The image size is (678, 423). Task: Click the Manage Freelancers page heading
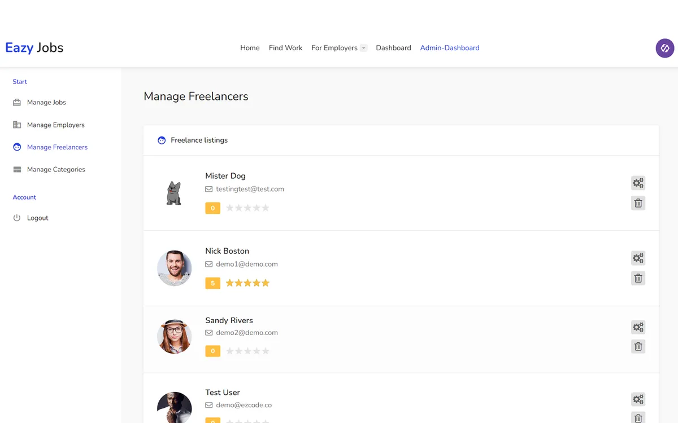coord(196,96)
